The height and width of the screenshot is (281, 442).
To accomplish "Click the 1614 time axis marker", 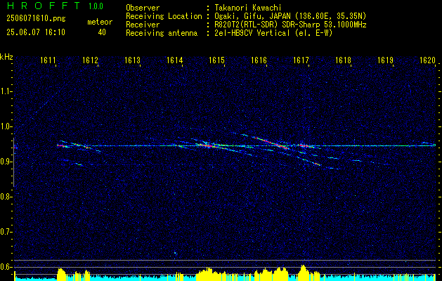I will pos(174,60).
